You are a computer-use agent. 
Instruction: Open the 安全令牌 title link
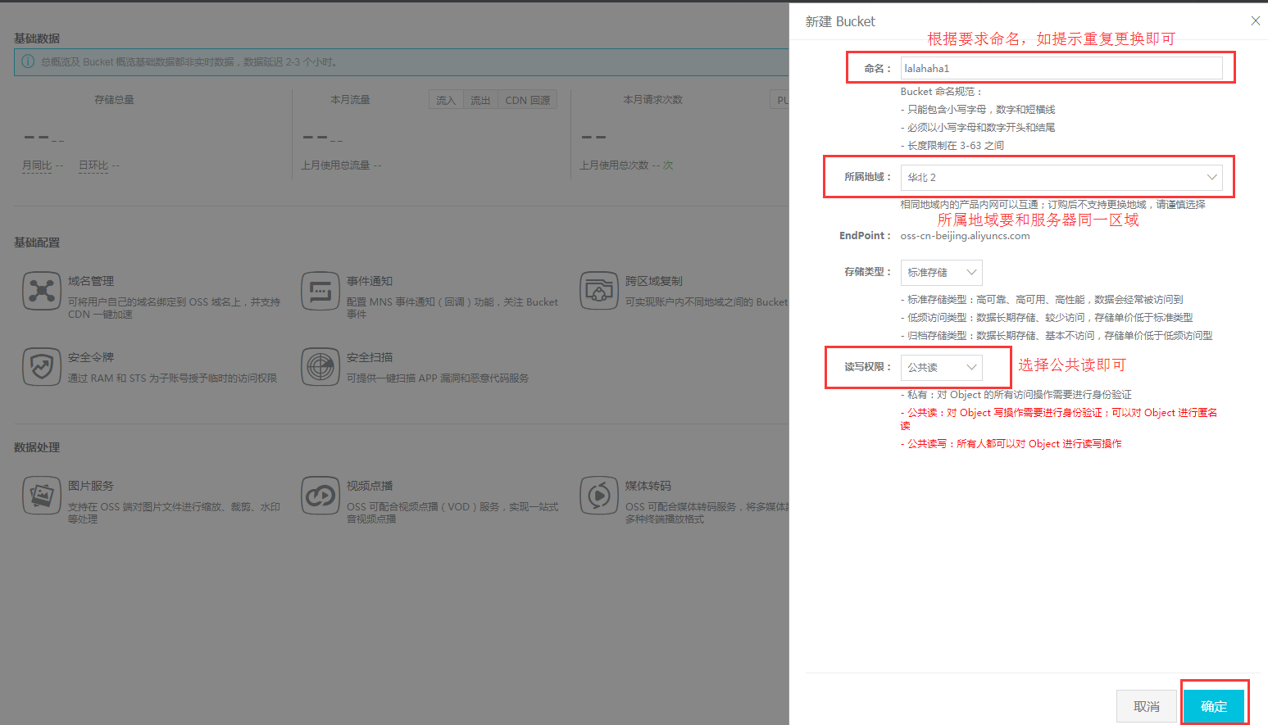pyautogui.click(x=91, y=357)
